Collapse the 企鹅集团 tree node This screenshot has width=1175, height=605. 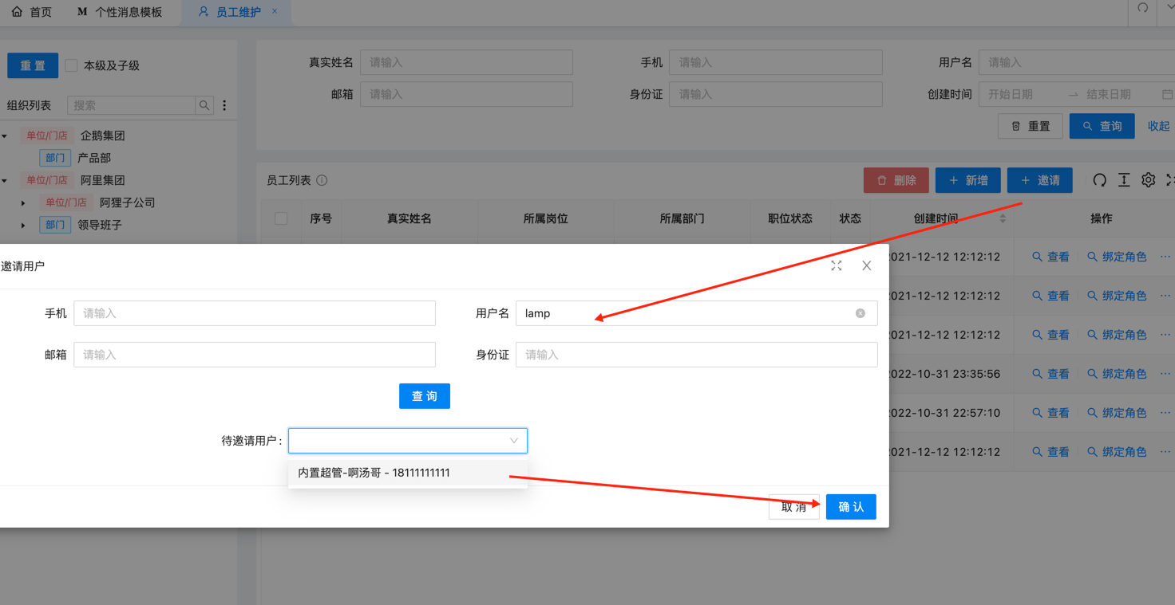coord(5,136)
